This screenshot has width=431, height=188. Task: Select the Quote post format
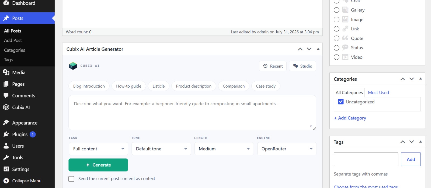336,38
